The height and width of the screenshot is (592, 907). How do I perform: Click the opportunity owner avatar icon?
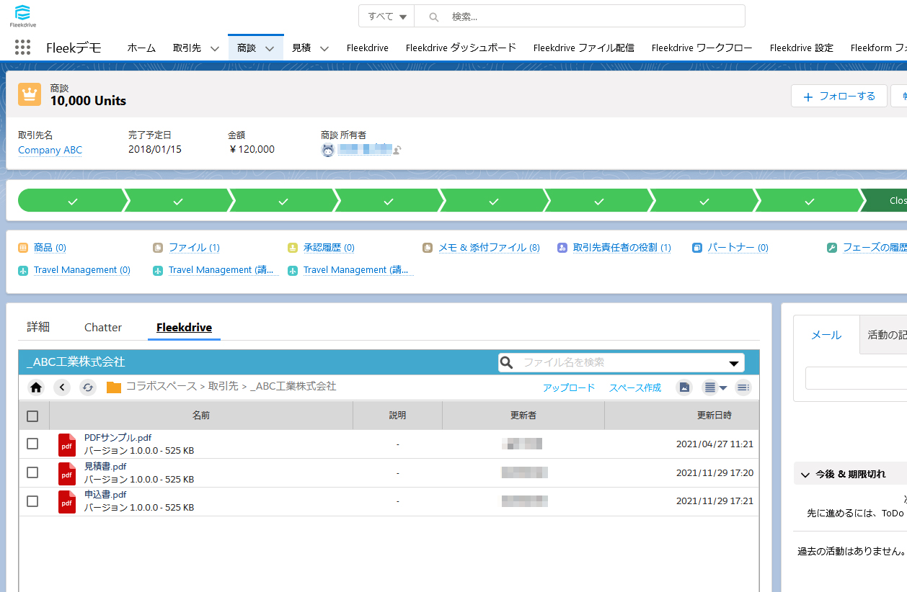point(328,150)
